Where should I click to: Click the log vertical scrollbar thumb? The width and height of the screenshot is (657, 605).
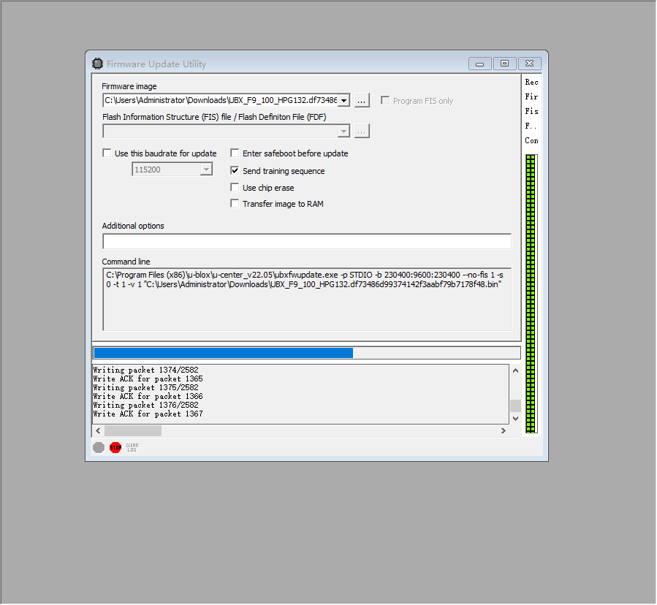click(x=515, y=406)
